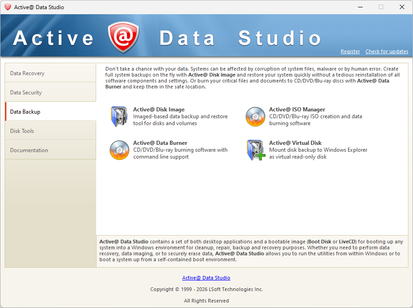Open the Active@ Data Studio footer link
This screenshot has height=308, width=413.
click(206, 278)
